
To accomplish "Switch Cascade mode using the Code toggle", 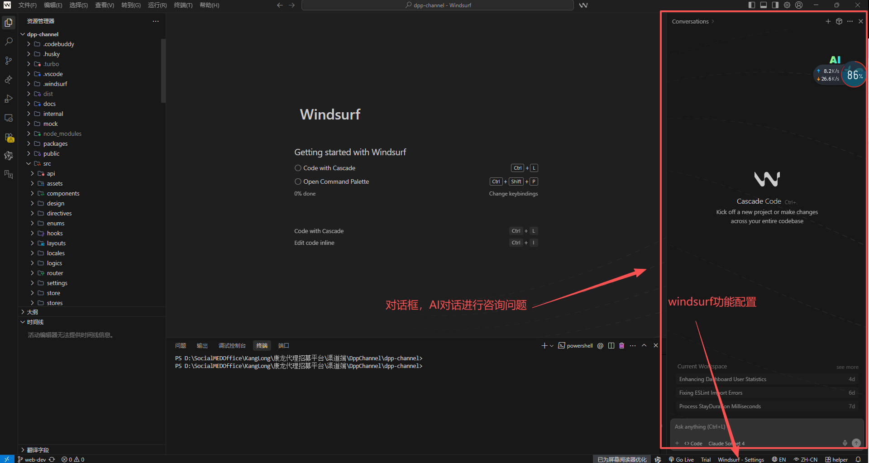I will tap(693, 444).
